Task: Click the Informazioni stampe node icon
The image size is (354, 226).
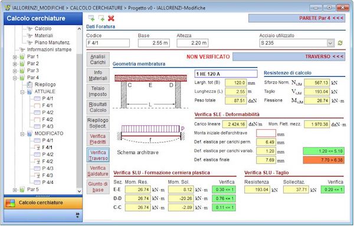Action: click(x=22, y=50)
